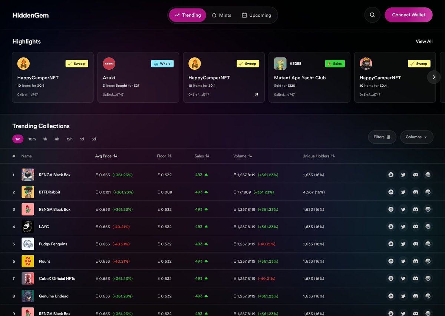445x316 pixels.
Task: Click Discord icon in LAYC row
Action: (x=416, y=226)
